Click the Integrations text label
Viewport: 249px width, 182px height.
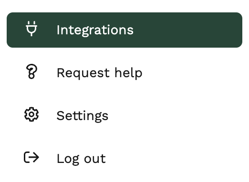(x=95, y=30)
